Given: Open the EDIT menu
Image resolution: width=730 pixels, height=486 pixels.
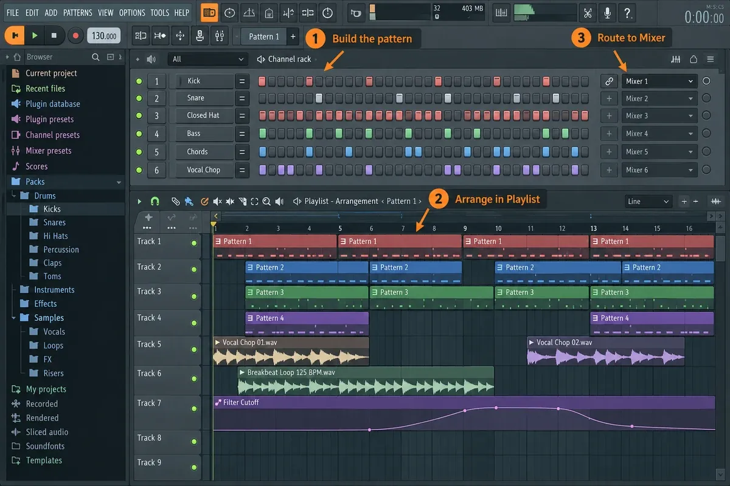Looking at the screenshot, I should [32, 13].
